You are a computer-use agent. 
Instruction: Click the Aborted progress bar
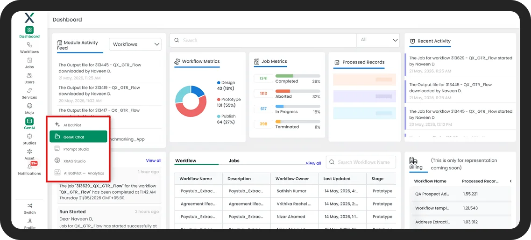tap(297, 91)
